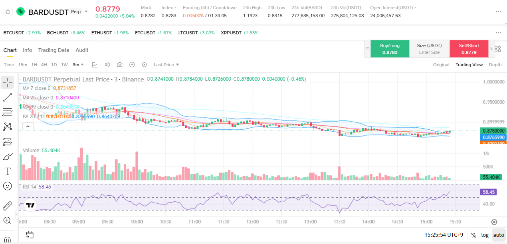Viewport: 507px width, 244px height.
Task: Select the 4H interval
Action: coord(44,65)
